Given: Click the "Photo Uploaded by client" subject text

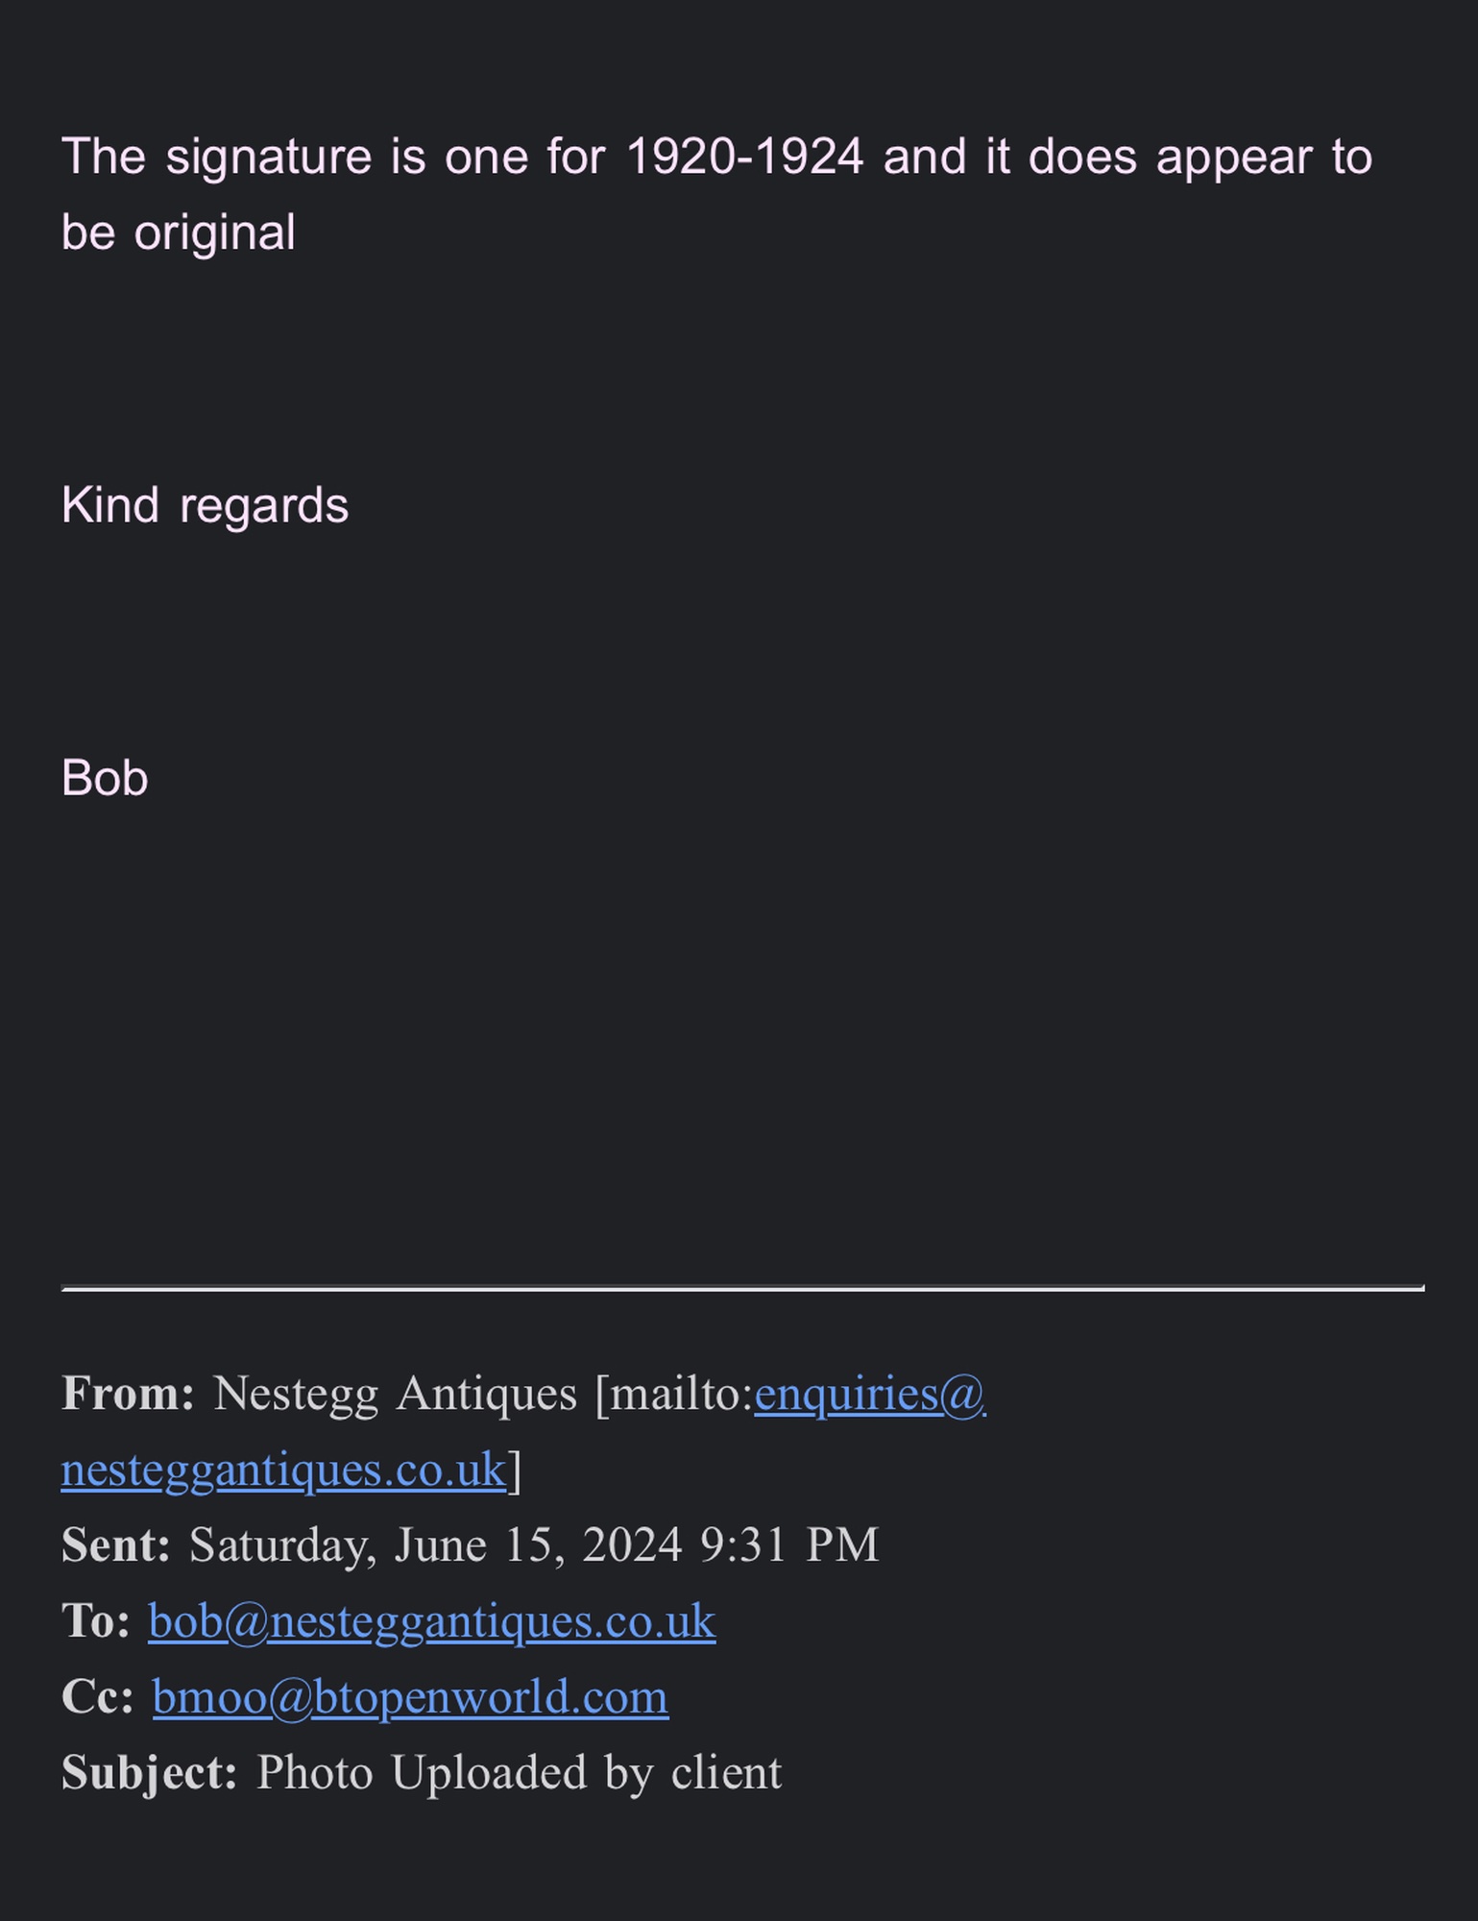Looking at the screenshot, I should point(520,1773).
